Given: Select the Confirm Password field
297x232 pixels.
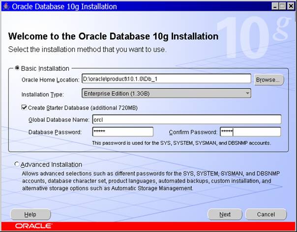Looking at the screenshot, I should coord(250,132).
